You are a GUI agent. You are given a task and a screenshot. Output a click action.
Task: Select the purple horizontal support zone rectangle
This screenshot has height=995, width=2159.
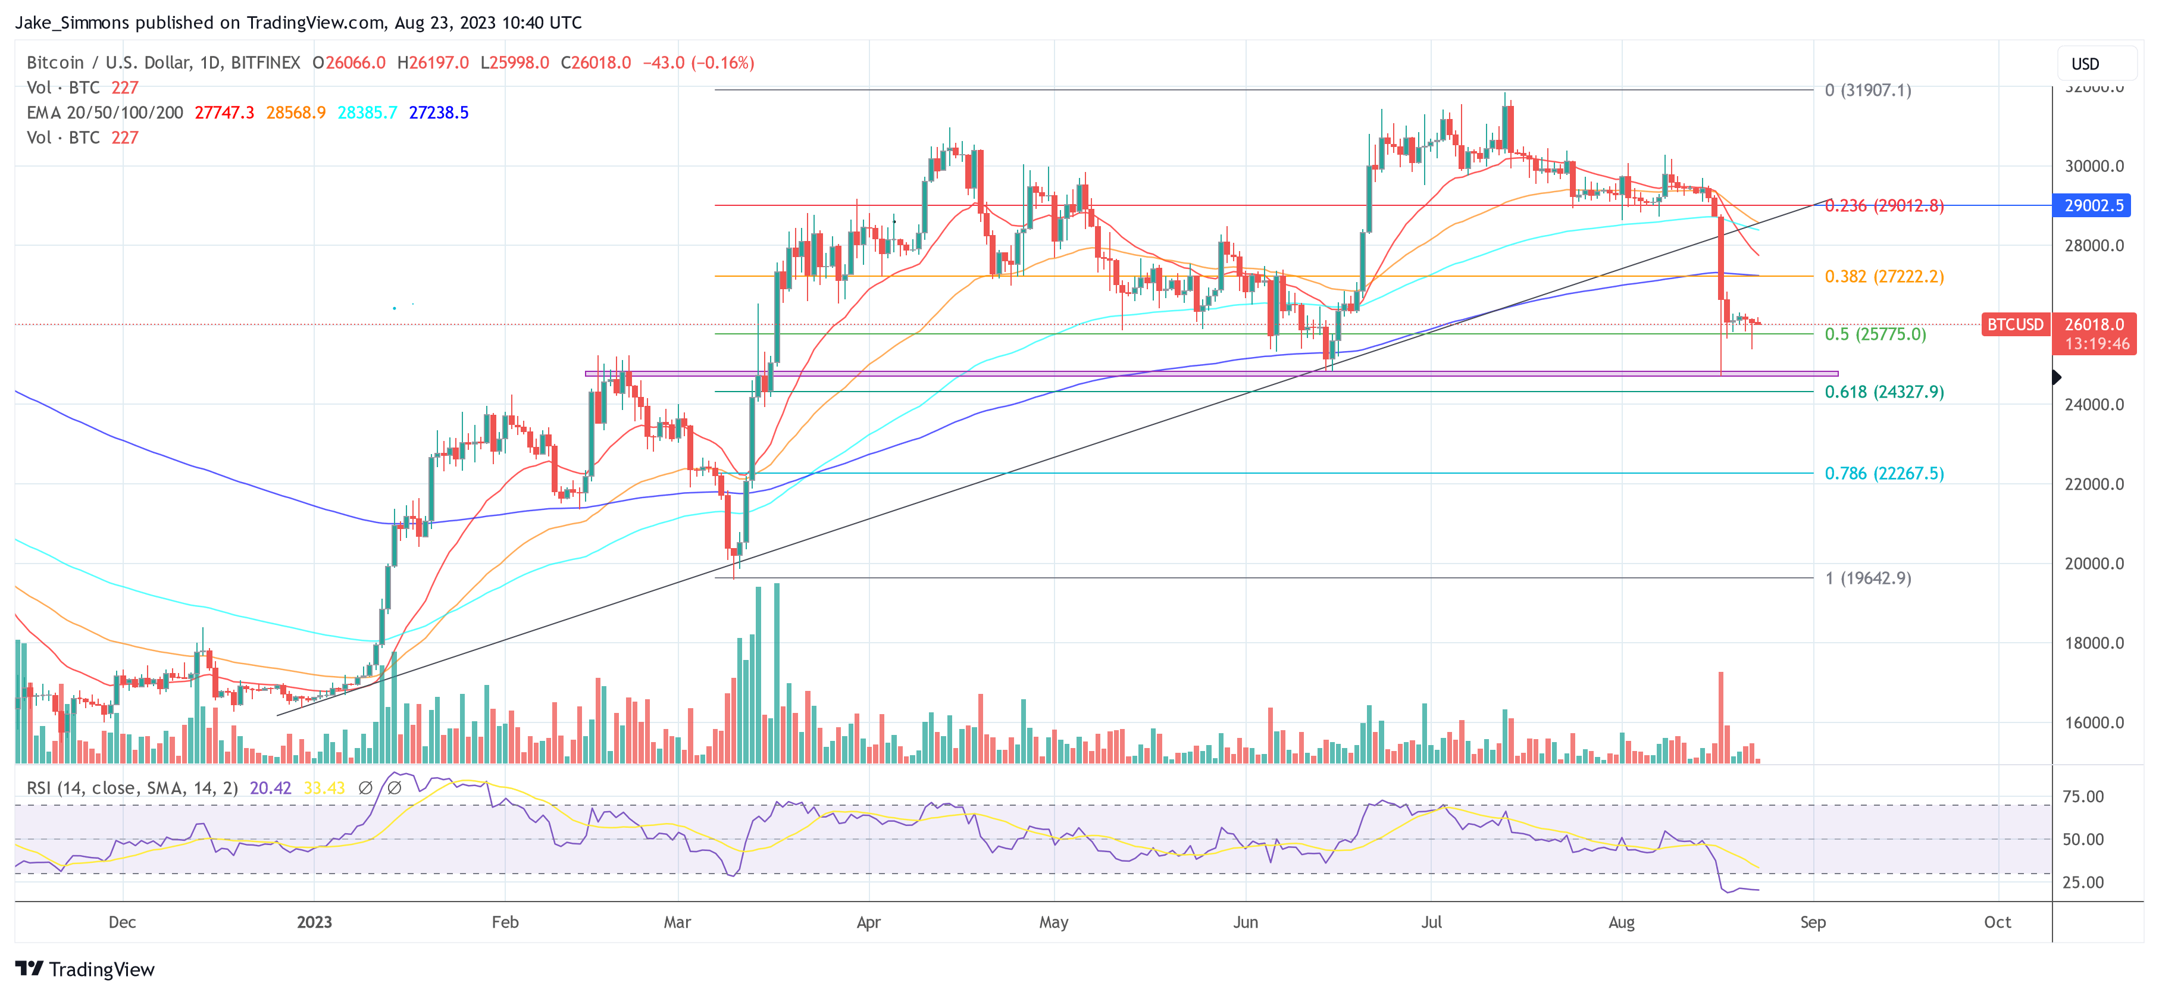(1211, 374)
